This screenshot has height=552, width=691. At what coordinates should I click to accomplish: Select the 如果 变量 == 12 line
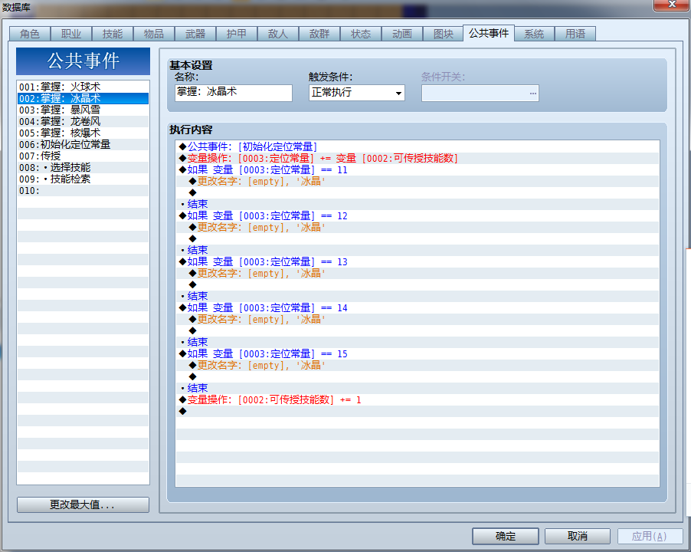[x=418, y=215]
